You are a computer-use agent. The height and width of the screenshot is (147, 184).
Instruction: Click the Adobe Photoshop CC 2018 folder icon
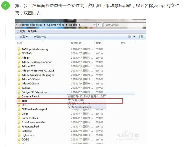(x=19, y=71)
